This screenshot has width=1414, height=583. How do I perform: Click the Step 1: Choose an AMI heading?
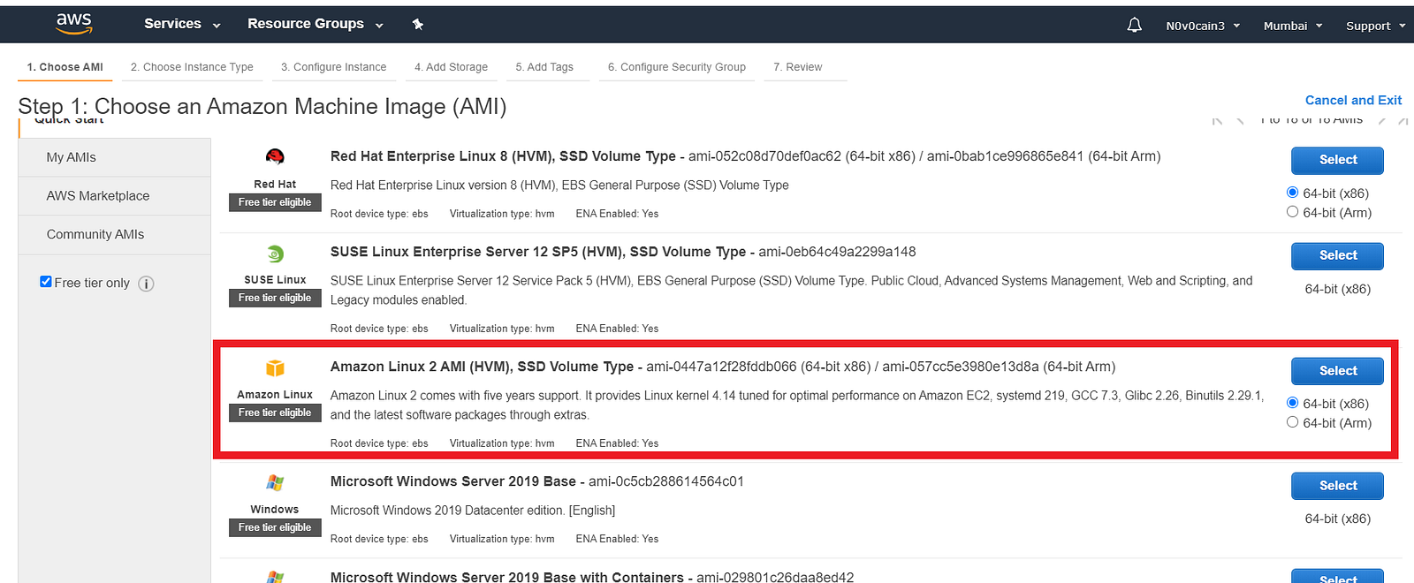[x=262, y=107]
